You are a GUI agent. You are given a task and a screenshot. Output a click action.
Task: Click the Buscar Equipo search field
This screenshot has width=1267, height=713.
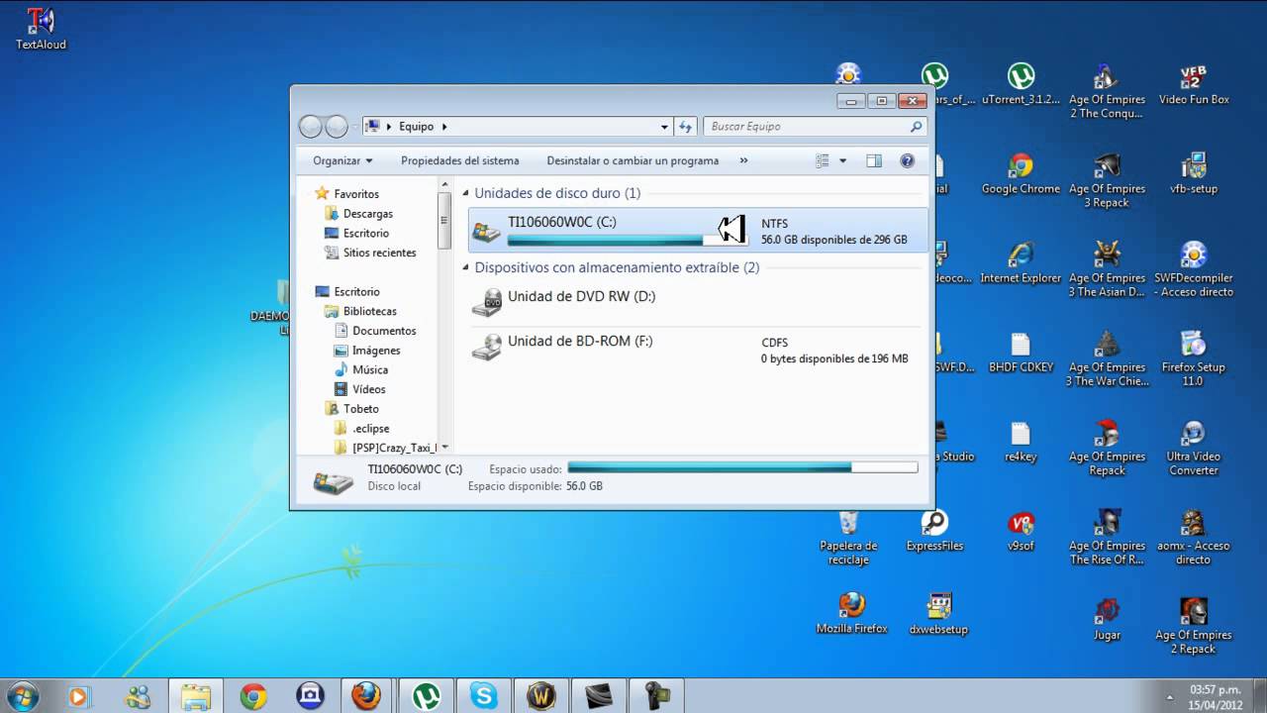tap(807, 127)
